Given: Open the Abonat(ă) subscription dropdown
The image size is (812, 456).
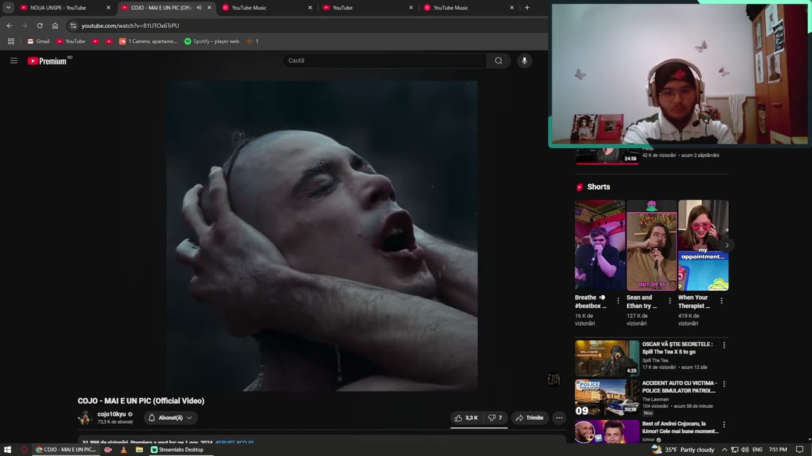Looking at the screenshot, I should [x=170, y=418].
